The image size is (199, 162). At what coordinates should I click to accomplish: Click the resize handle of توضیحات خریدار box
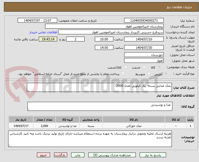pyautogui.click(x=10, y=146)
